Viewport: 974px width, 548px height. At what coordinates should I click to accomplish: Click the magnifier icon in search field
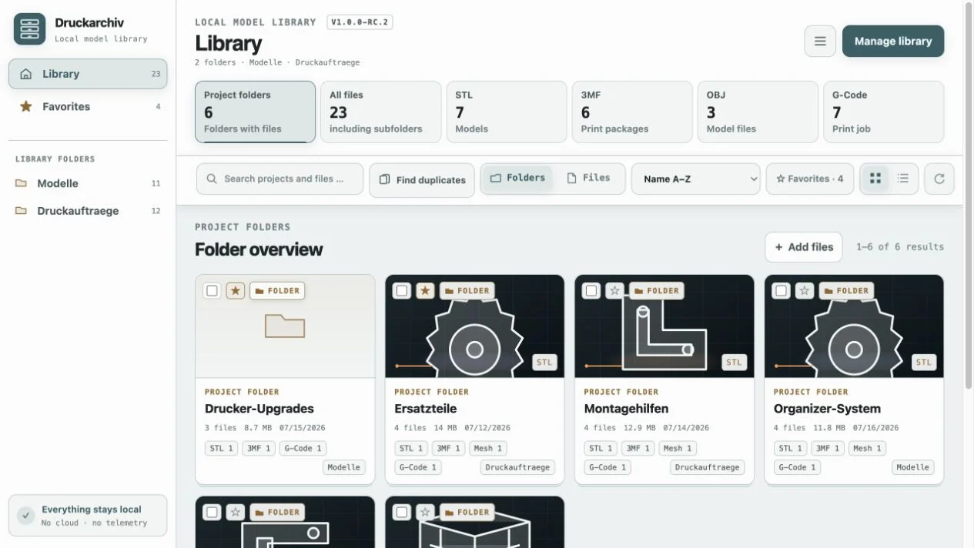[x=212, y=179]
